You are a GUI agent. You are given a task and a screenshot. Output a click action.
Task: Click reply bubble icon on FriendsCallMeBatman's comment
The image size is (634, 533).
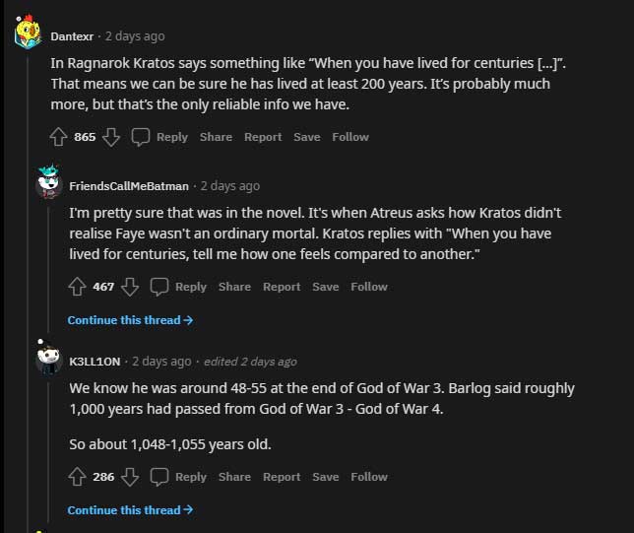[x=158, y=287]
